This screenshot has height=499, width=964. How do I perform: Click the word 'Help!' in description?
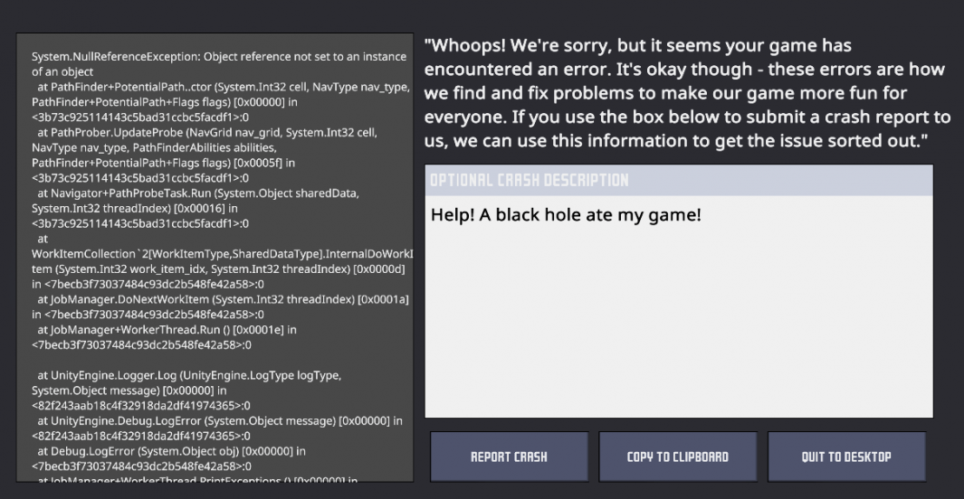click(x=453, y=215)
